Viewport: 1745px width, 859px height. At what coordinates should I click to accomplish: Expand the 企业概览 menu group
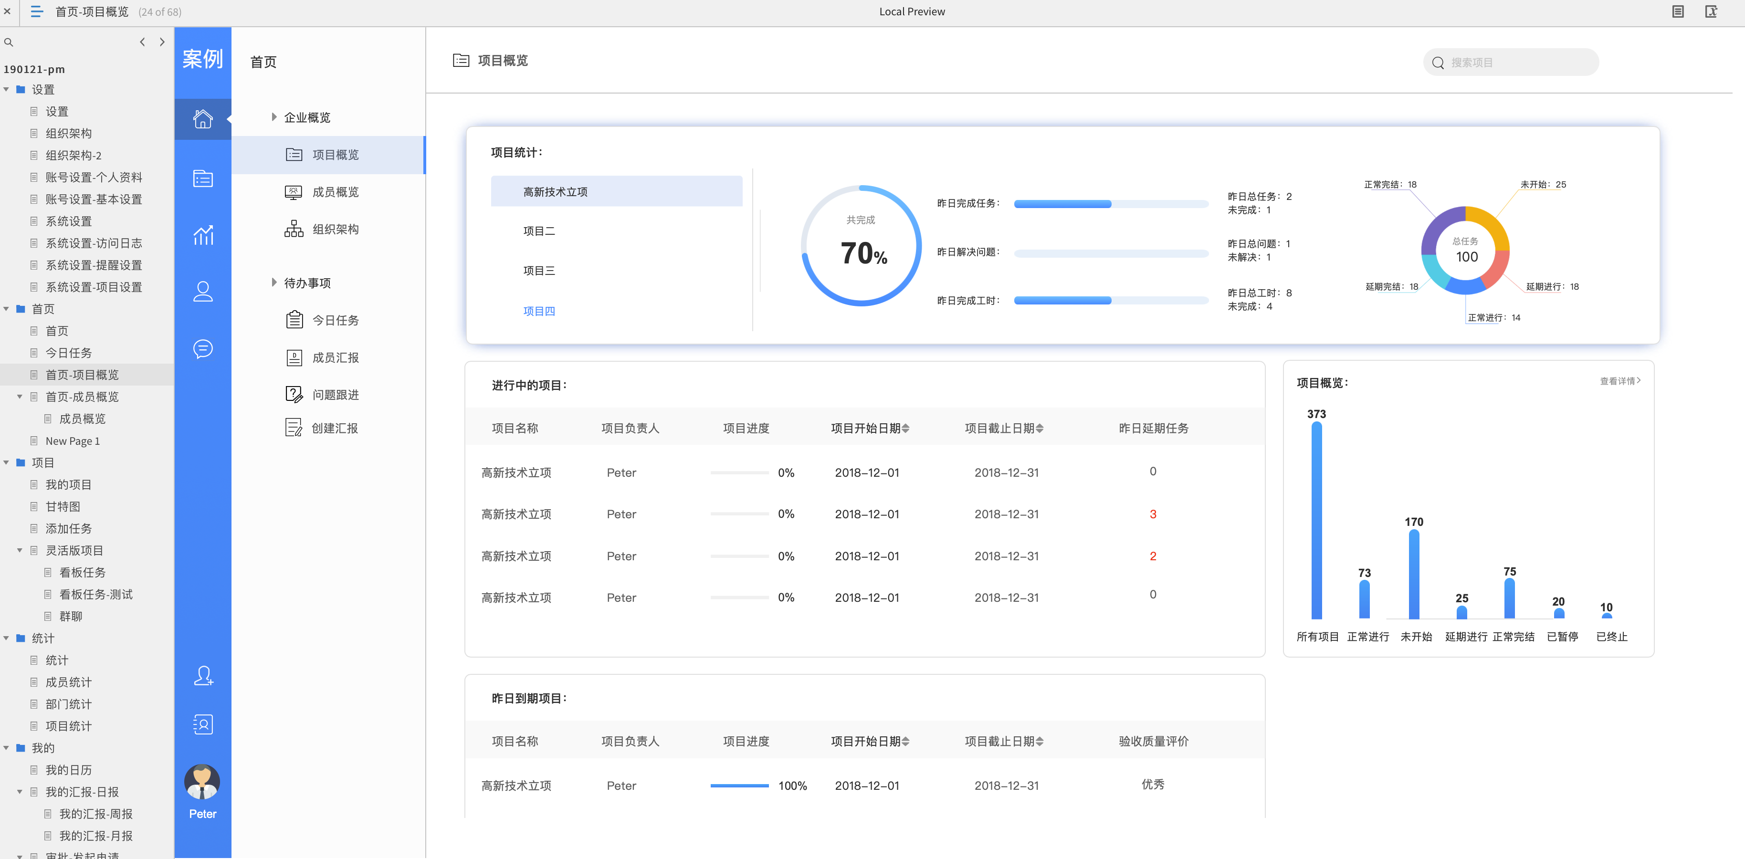(x=273, y=117)
